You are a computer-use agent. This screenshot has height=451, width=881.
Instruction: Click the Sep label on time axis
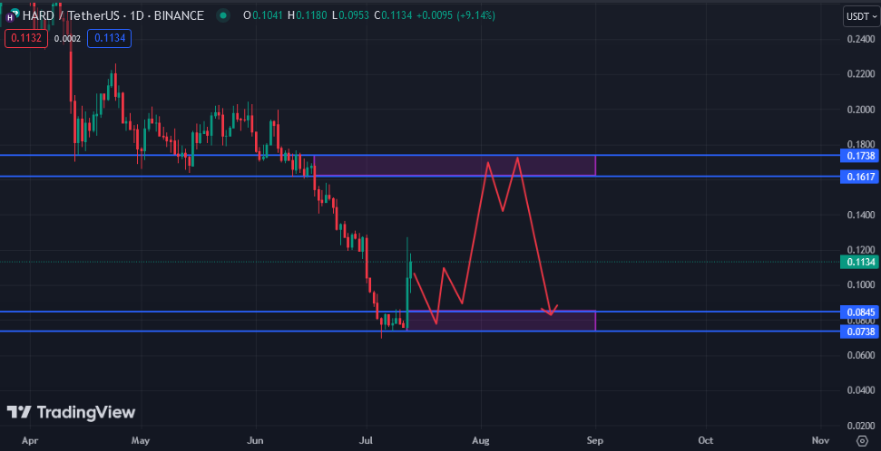tap(595, 440)
